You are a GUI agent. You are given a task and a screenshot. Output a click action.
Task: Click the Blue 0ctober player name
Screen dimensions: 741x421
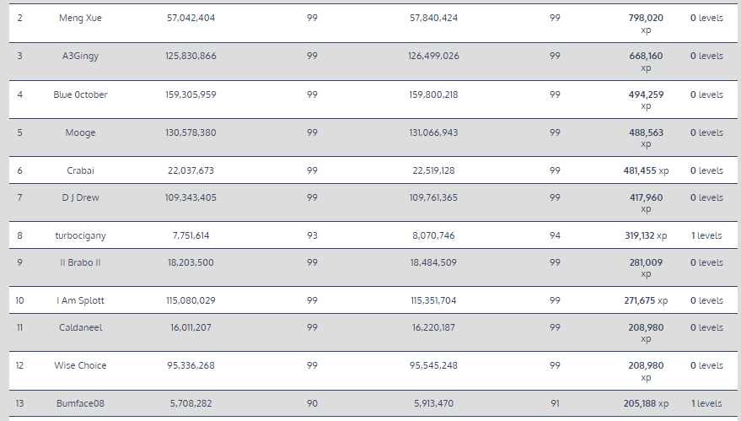tap(80, 94)
